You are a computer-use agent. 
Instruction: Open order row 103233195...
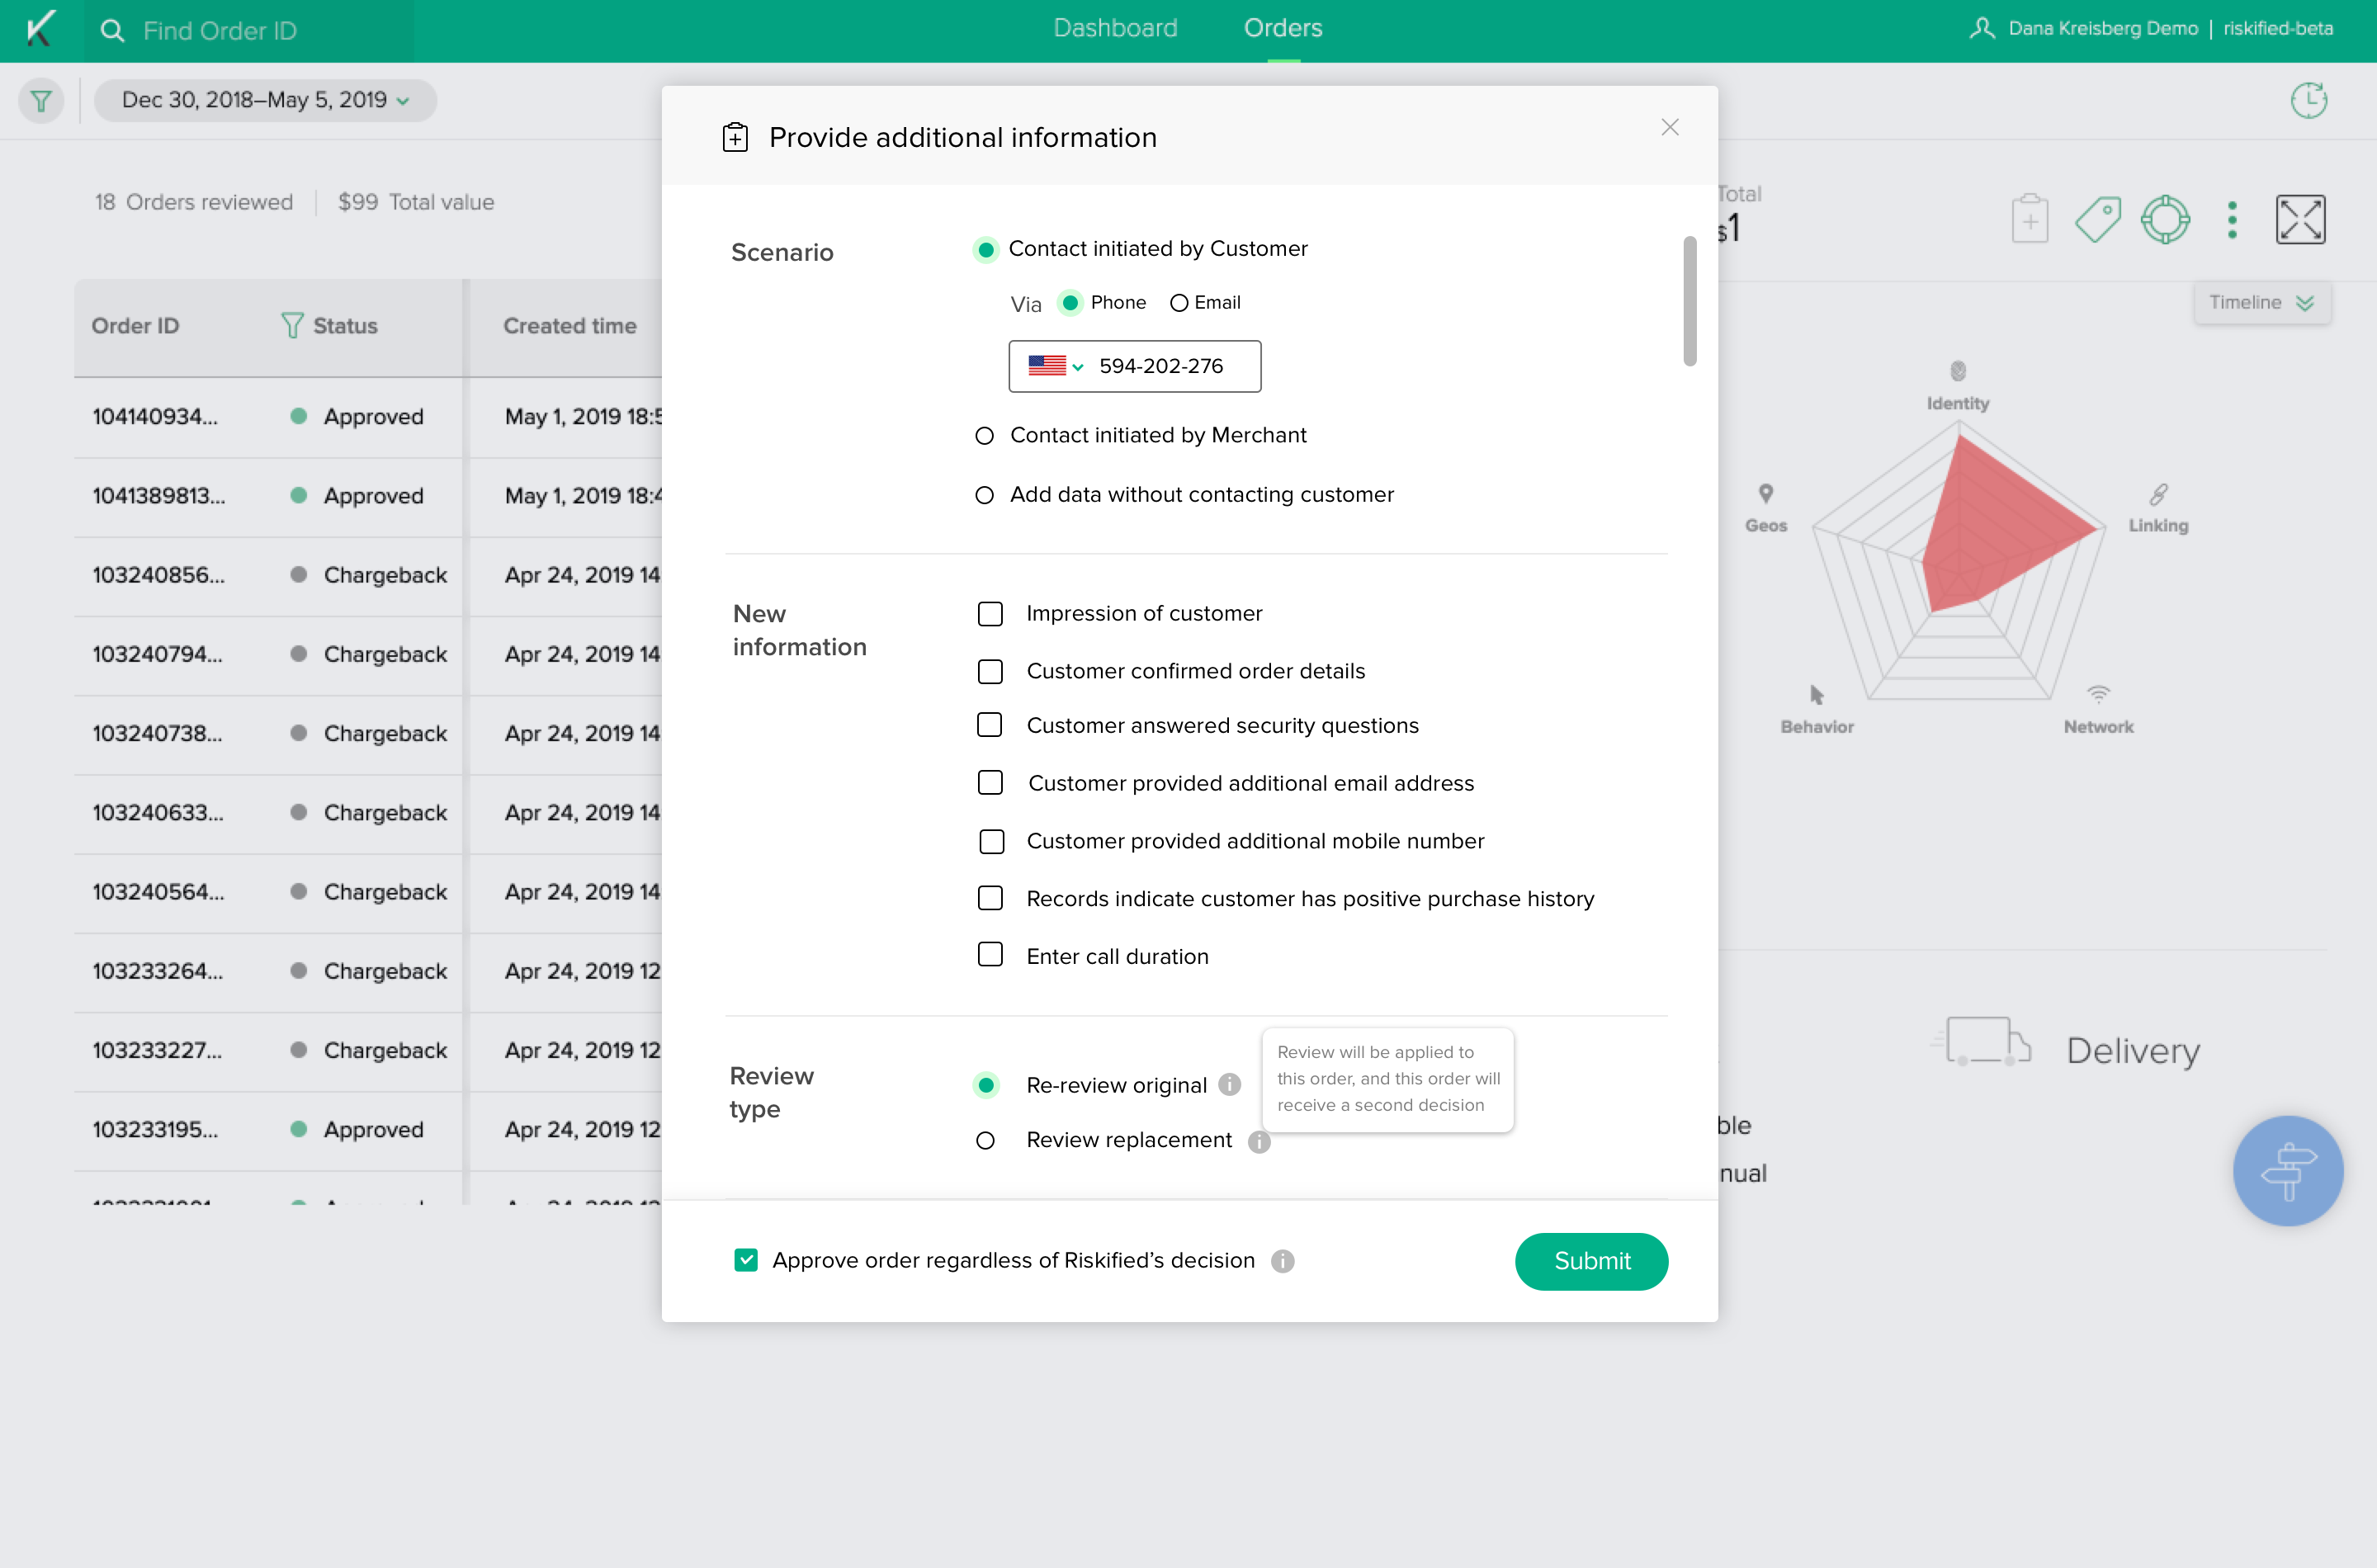click(x=368, y=1129)
